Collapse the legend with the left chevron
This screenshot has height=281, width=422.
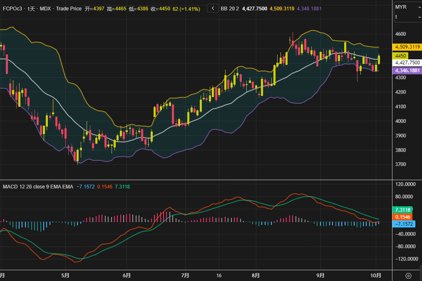click(x=213, y=8)
